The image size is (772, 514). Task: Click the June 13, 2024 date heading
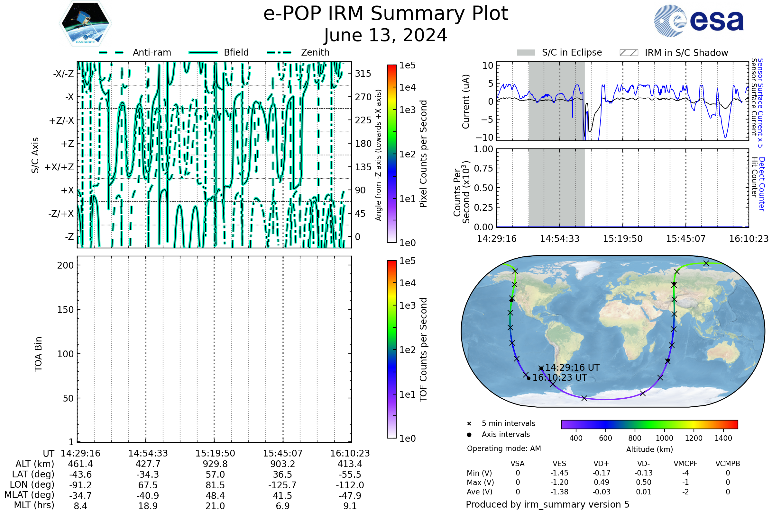pos(386,35)
